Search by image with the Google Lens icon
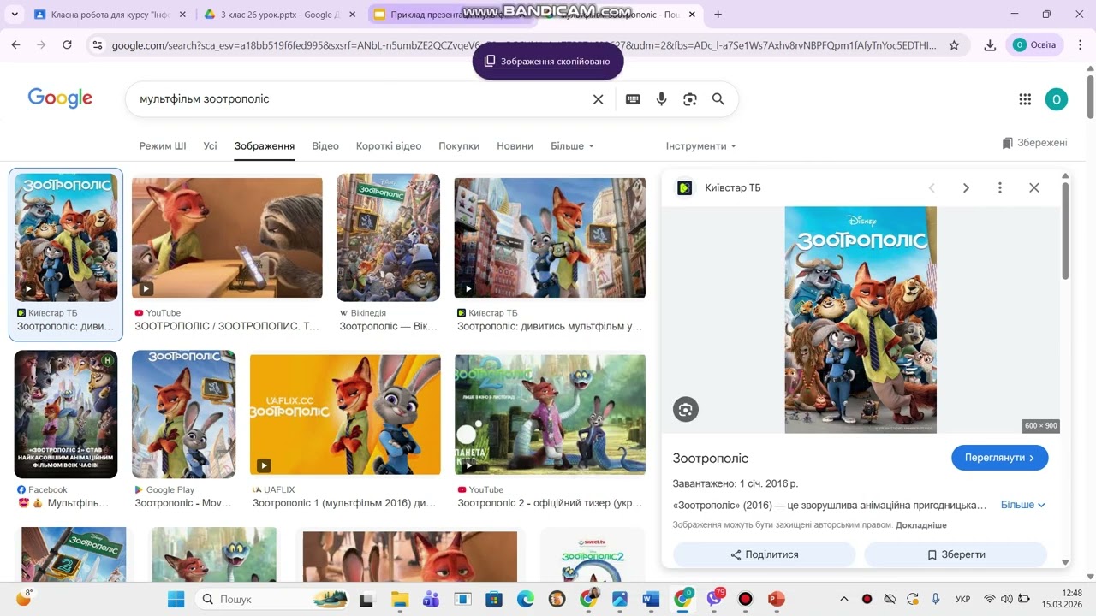The width and height of the screenshot is (1096, 616). [x=690, y=99]
